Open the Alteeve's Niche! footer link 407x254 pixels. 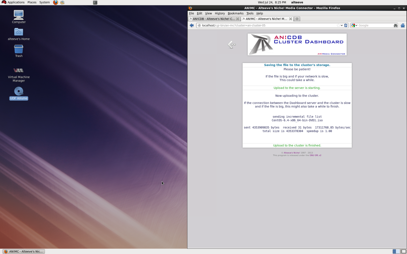(292, 153)
